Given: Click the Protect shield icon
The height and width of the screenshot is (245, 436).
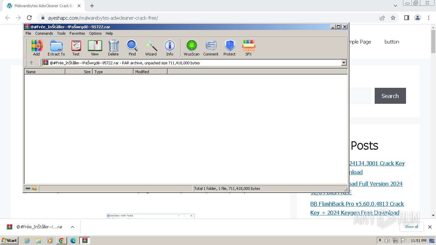Looking at the screenshot, I should (230, 48).
